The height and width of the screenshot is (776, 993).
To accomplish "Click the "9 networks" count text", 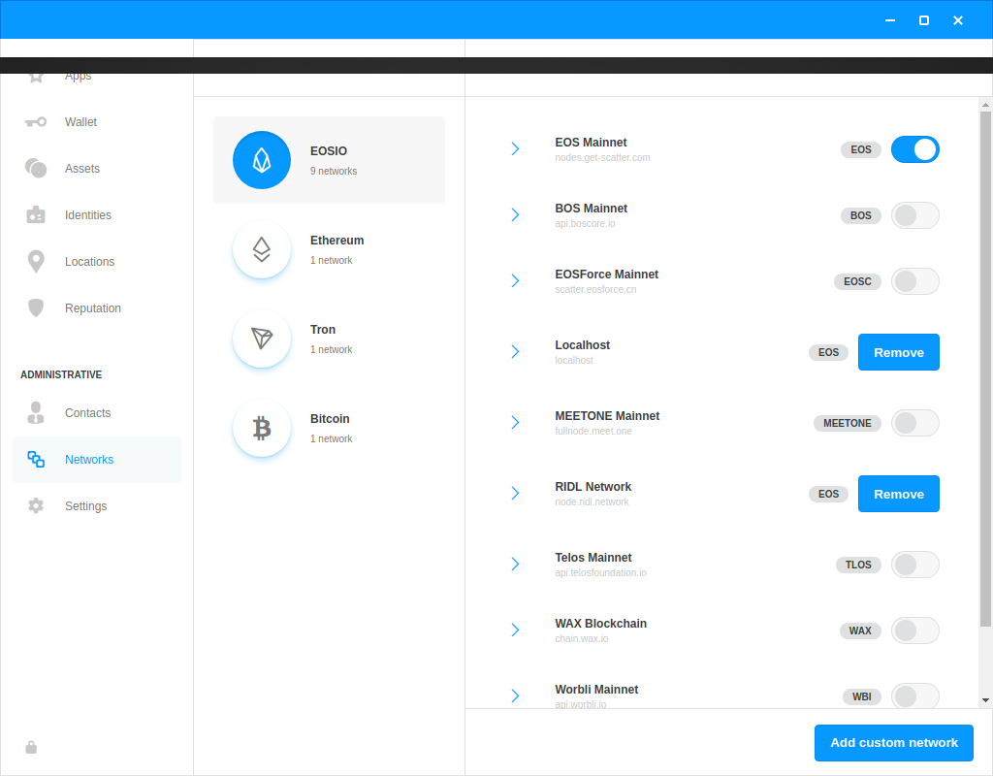I will pos(334,171).
